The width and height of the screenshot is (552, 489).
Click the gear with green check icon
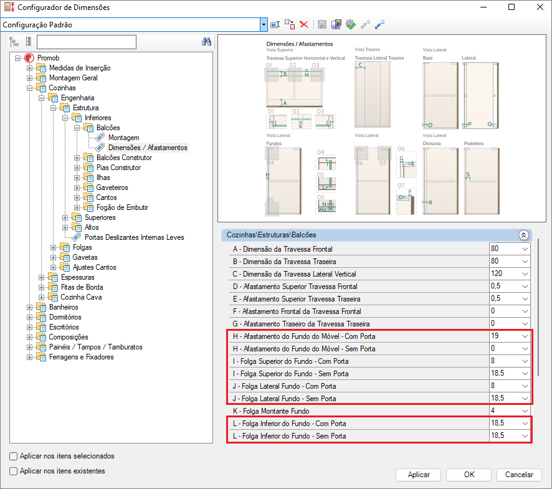(x=351, y=24)
